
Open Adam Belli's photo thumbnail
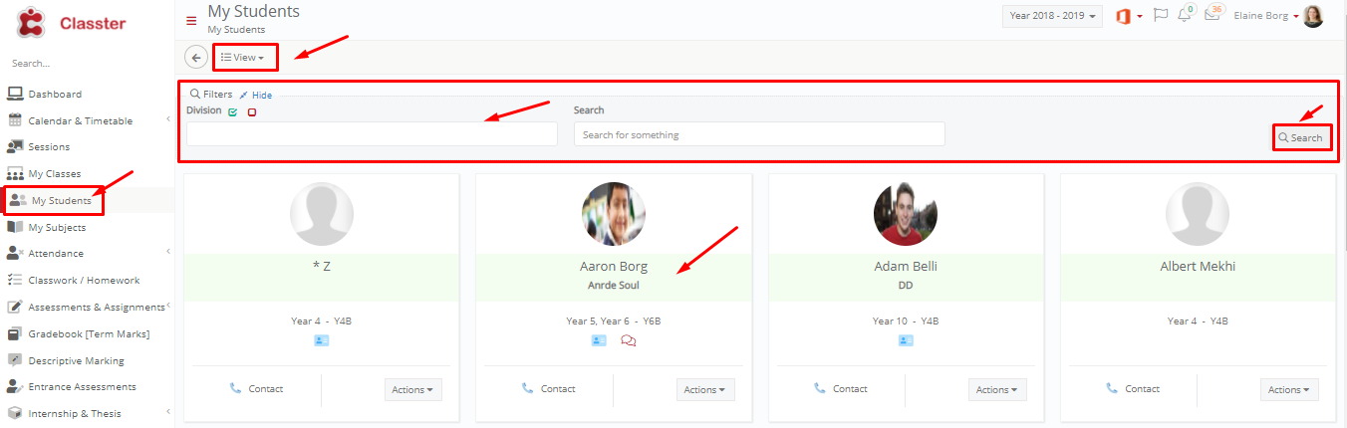[906, 214]
